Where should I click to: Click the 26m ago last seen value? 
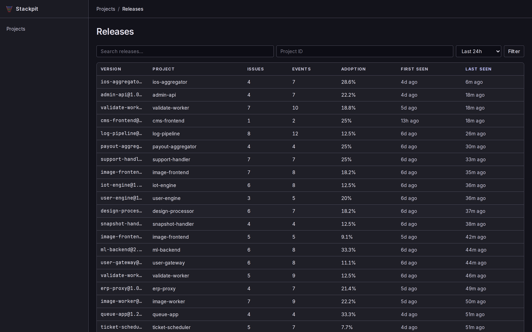[475, 134]
